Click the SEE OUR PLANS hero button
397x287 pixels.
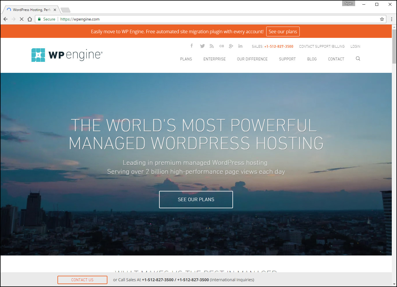[x=196, y=199]
